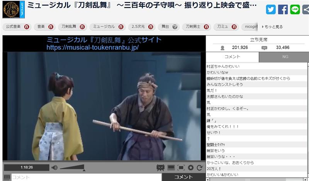Screen dimensions: 309x181
Task: Click the comment list horizontal scrollbar
Action: 257,179
